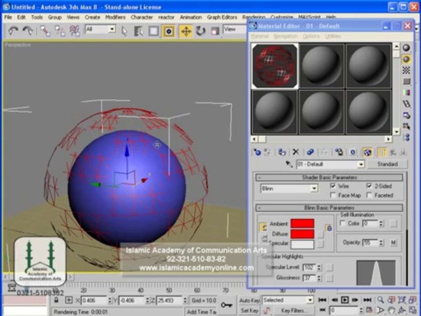
Task: Click the Show End Result icon
Action: tap(382, 152)
